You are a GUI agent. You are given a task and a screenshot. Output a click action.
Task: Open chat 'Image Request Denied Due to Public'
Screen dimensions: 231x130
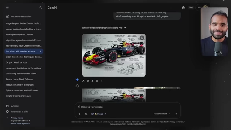[23, 23]
